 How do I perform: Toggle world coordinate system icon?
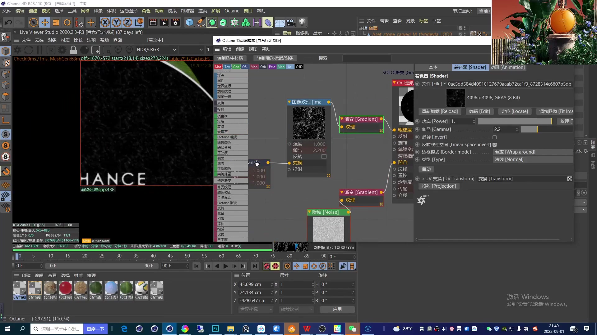click(139, 22)
